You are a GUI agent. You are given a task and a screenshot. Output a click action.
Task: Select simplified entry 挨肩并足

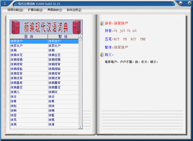point(29,55)
